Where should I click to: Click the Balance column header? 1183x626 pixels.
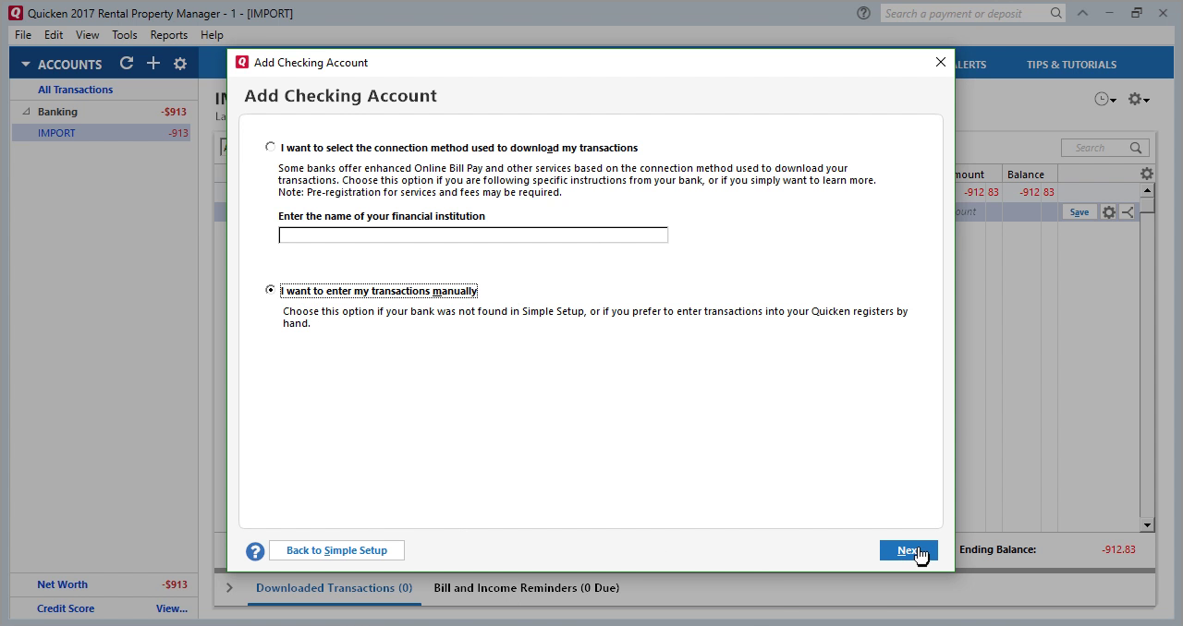(x=1026, y=175)
